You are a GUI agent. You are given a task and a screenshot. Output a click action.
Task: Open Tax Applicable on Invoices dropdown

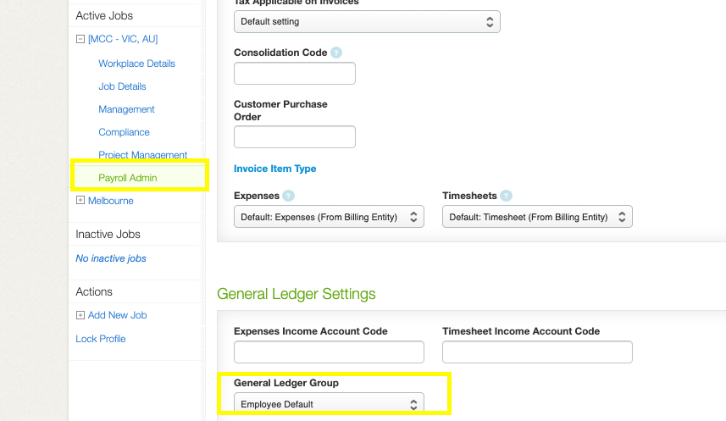click(x=367, y=22)
